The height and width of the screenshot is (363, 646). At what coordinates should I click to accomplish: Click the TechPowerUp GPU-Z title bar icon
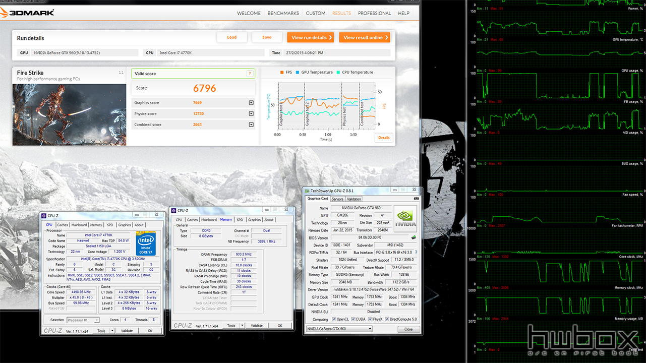[307, 191]
